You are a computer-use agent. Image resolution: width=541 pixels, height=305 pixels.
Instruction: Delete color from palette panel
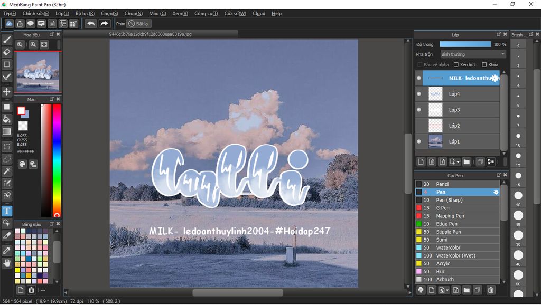click(x=31, y=290)
